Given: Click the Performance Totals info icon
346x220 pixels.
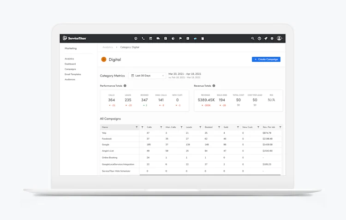Looking at the screenshot, I should click(x=125, y=86).
